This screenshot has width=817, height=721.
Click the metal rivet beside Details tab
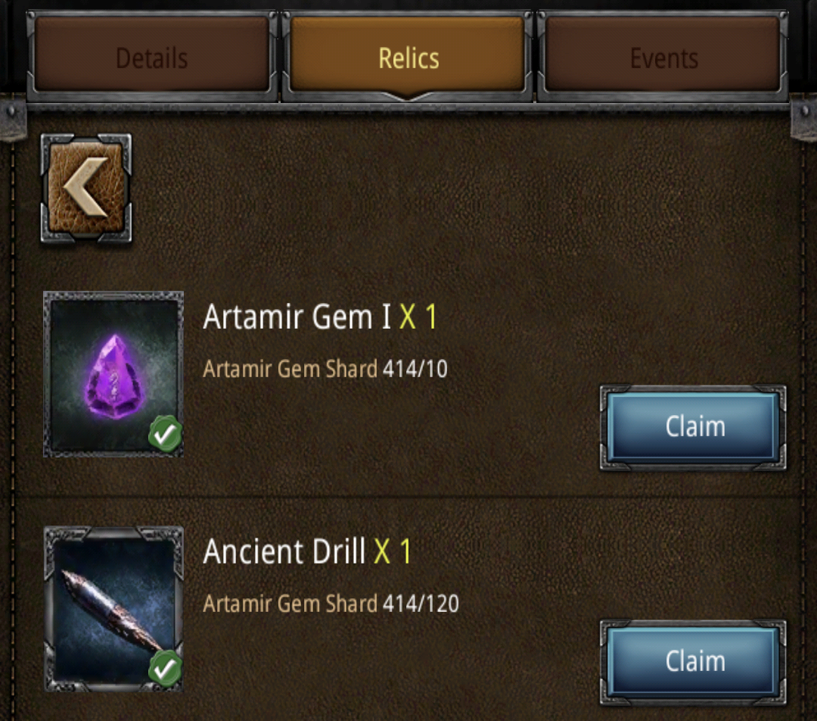[x=11, y=111]
